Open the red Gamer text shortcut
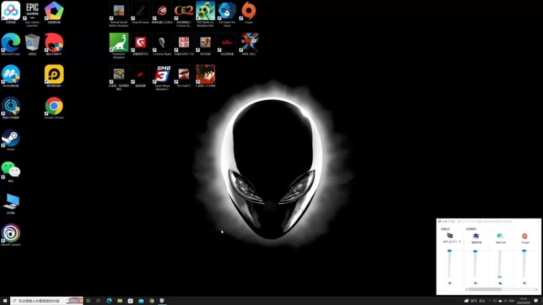This screenshot has height=305, width=543. [227, 44]
